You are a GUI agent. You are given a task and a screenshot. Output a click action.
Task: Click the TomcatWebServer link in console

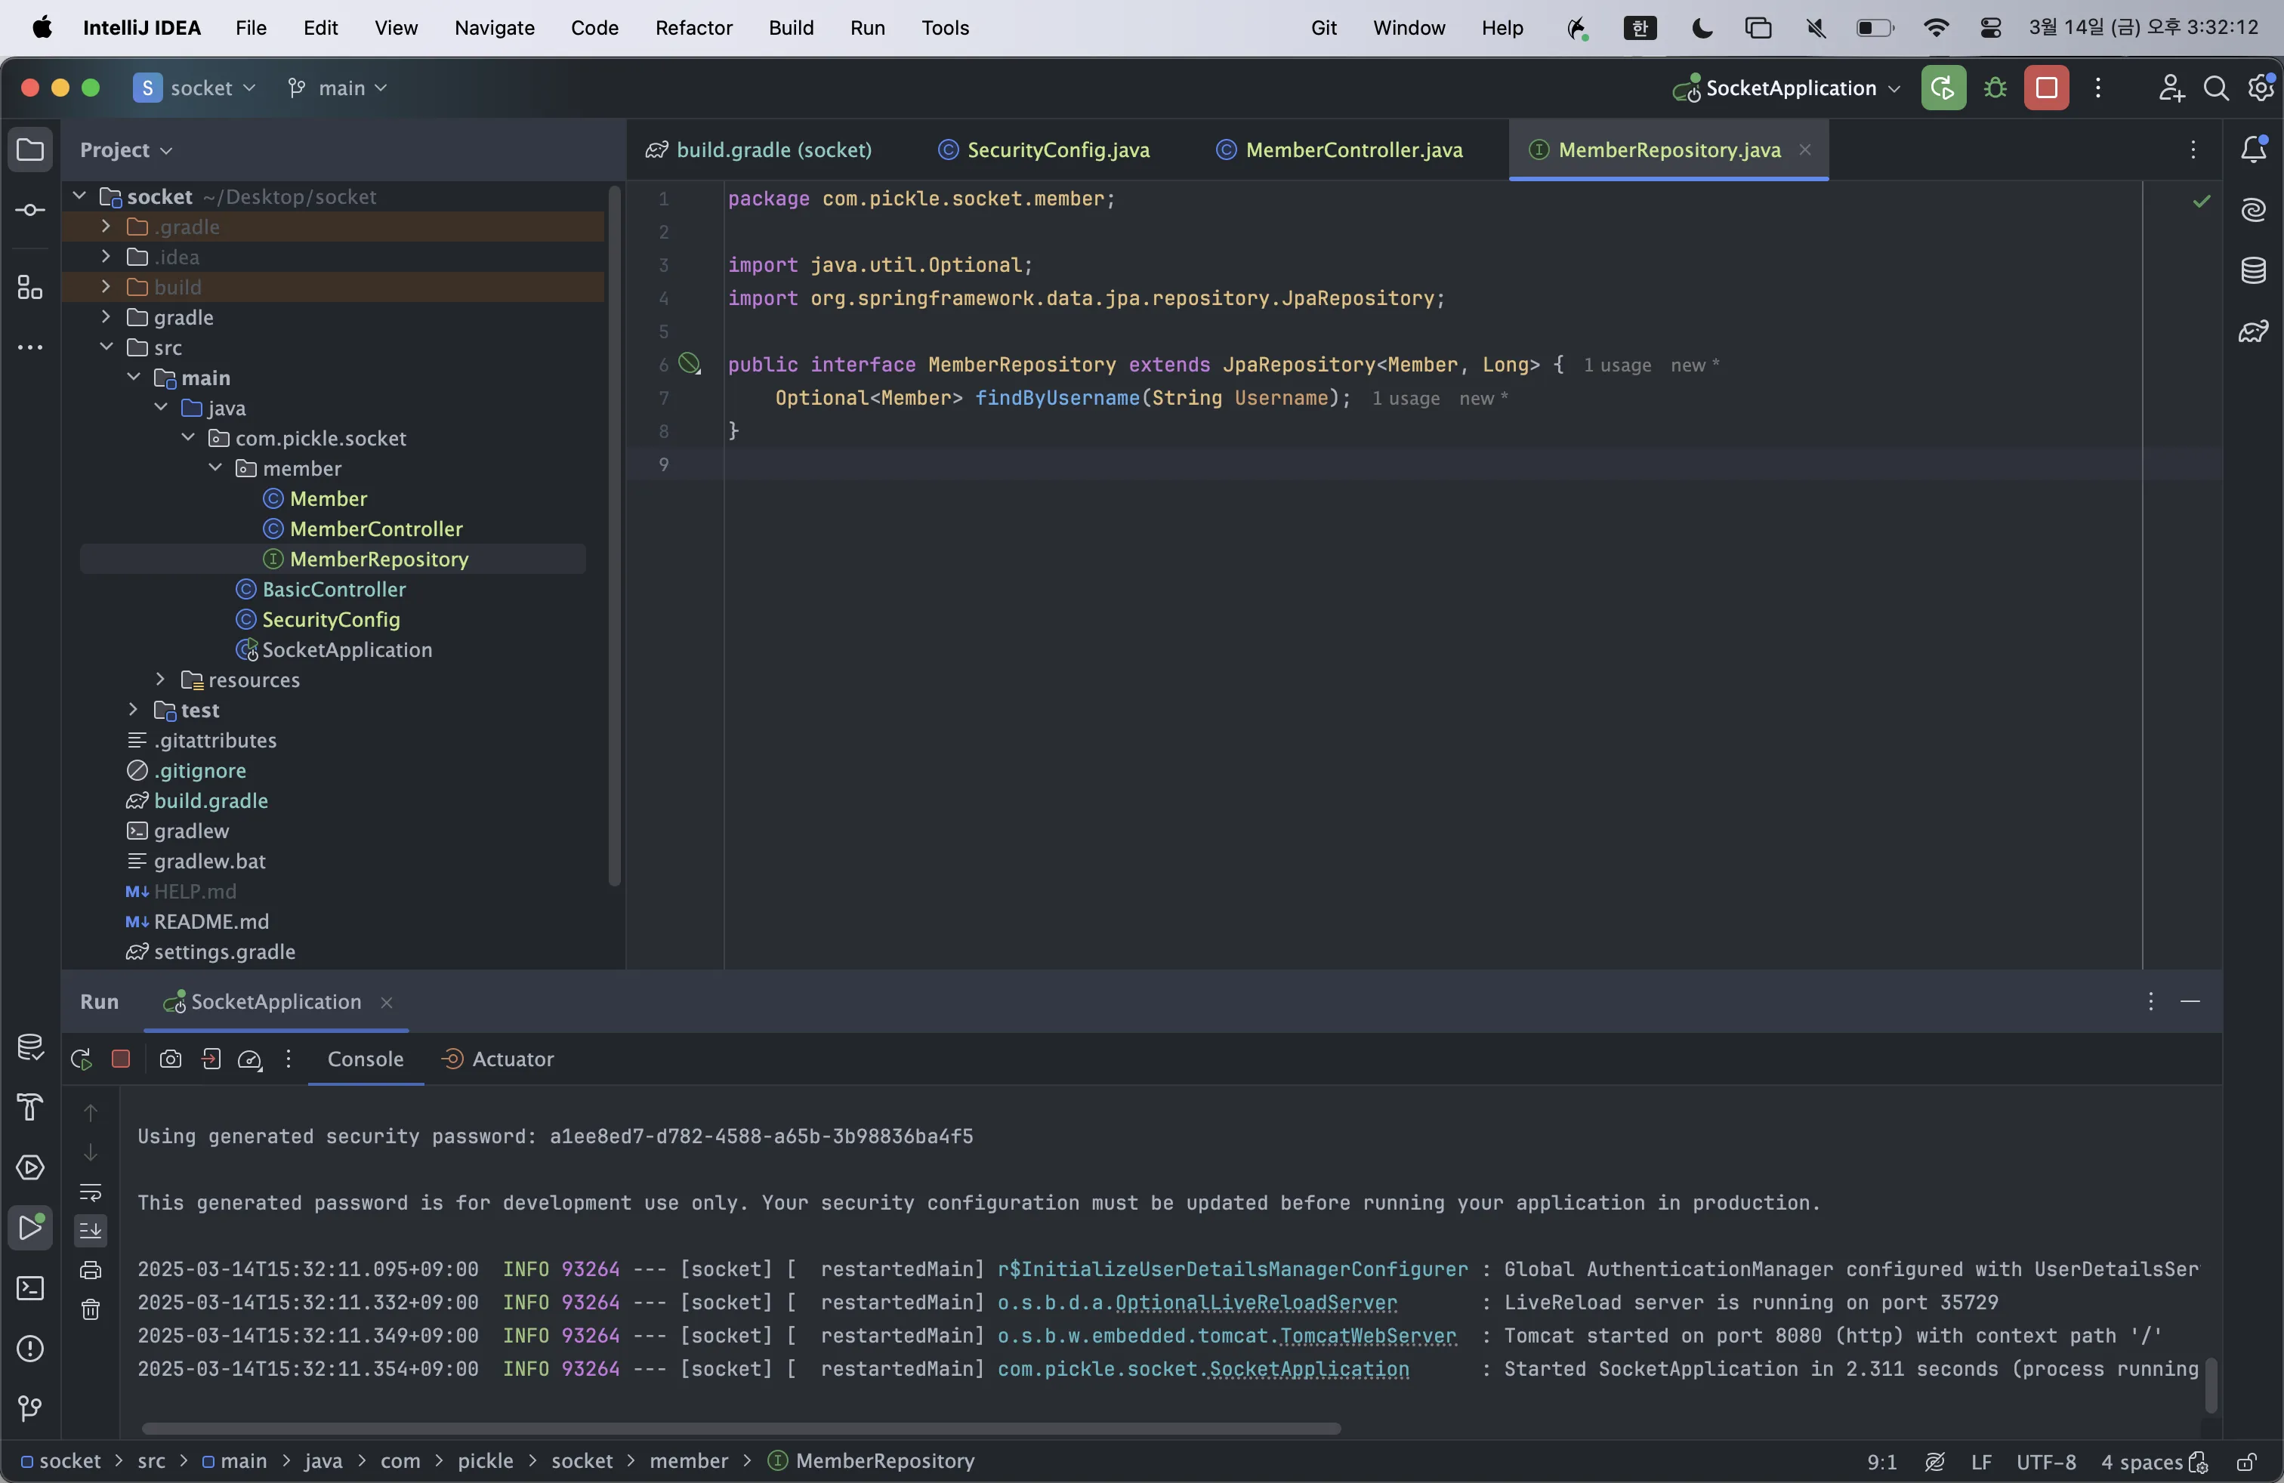[x=1368, y=1337]
